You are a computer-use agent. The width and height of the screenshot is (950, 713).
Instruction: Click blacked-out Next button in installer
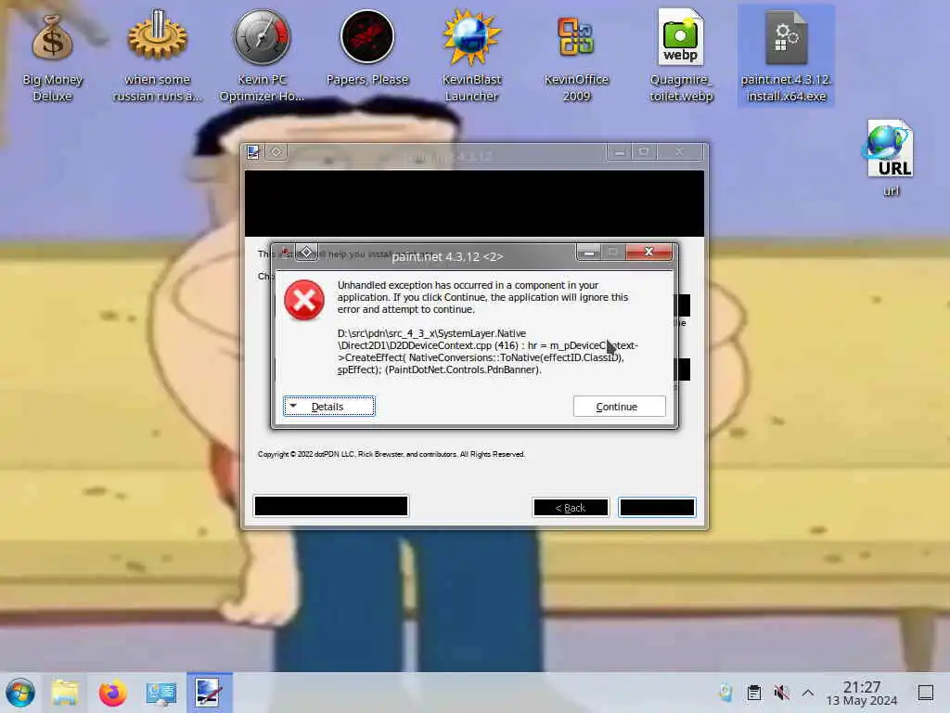(657, 508)
